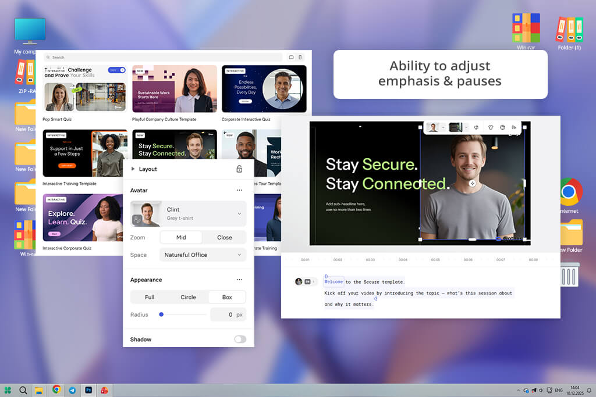Image resolution: width=596 pixels, height=397 pixels.
Task: Click the swap-avatar icon on Clint thumbnail
Action: coord(137,219)
